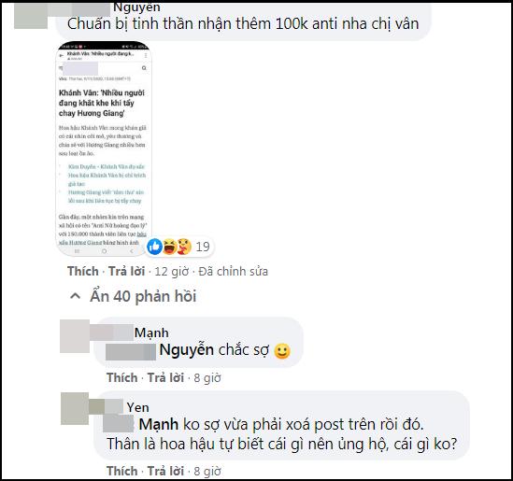Open Mạnh's profile name link
The width and height of the screenshot is (513, 481).
coord(151,332)
